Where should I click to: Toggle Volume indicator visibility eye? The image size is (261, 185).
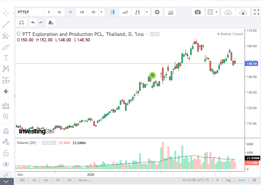click(44, 143)
